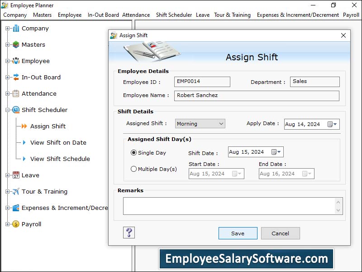Open the Leave menu in menu bar
The image size is (362, 272).
pyautogui.click(x=203, y=15)
